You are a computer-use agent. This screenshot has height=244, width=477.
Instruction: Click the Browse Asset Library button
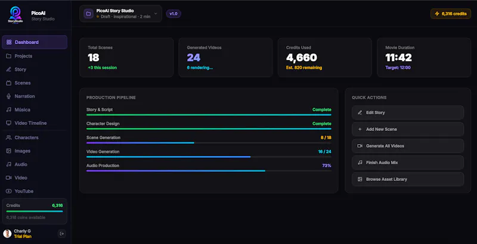point(408,179)
